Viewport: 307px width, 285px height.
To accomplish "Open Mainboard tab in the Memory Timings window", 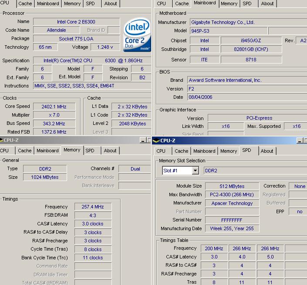I will 47,151.
